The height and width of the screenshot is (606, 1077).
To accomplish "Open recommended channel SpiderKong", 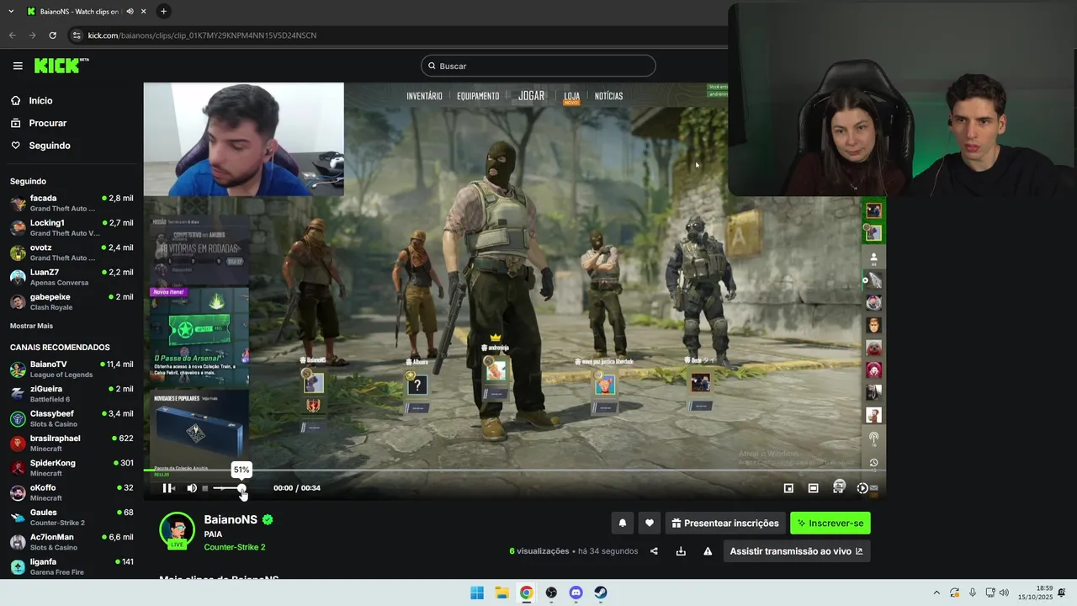I will tap(71, 467).
